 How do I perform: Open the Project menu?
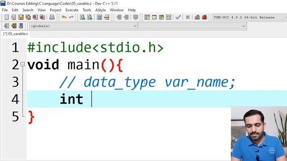point(56,10)
